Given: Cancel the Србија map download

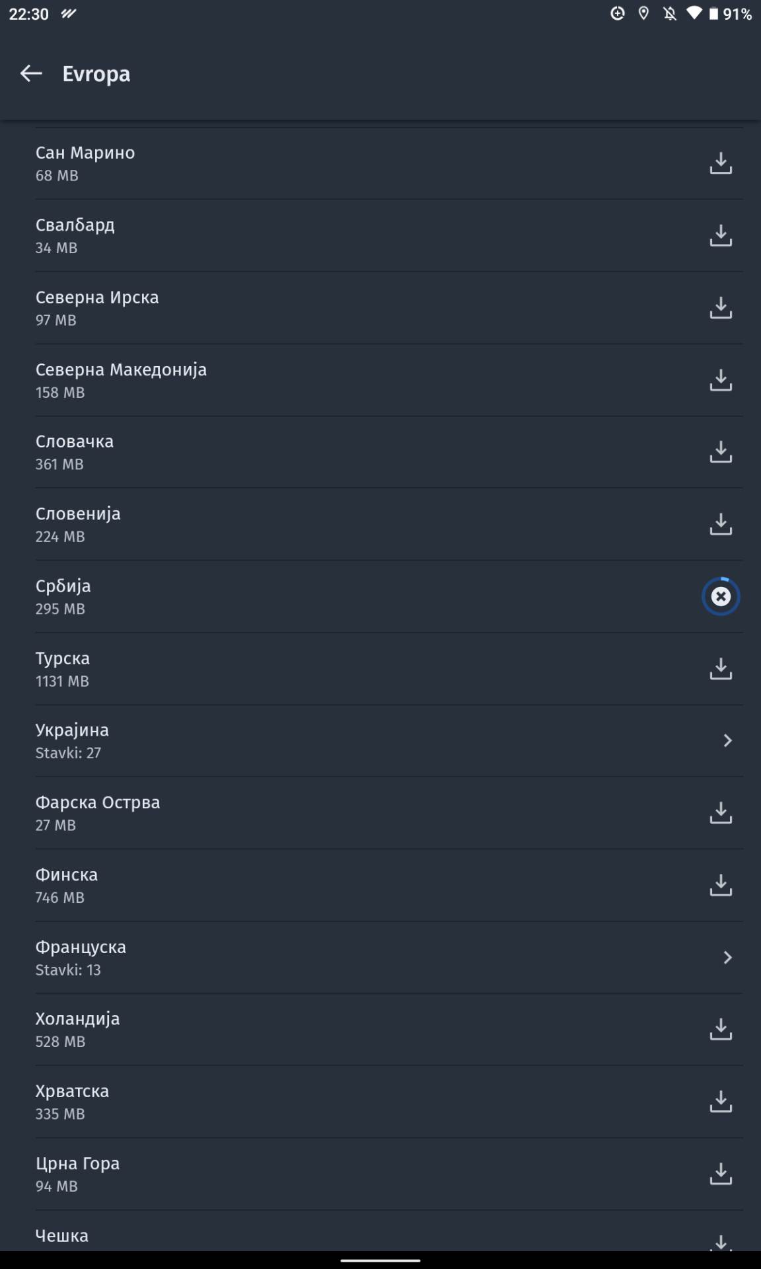Looking at the screenshot, I should (721, 597).
